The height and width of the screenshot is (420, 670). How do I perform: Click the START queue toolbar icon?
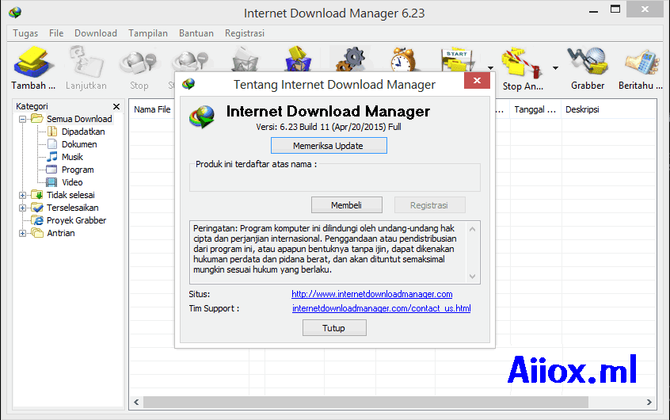(x=458, y=60)
